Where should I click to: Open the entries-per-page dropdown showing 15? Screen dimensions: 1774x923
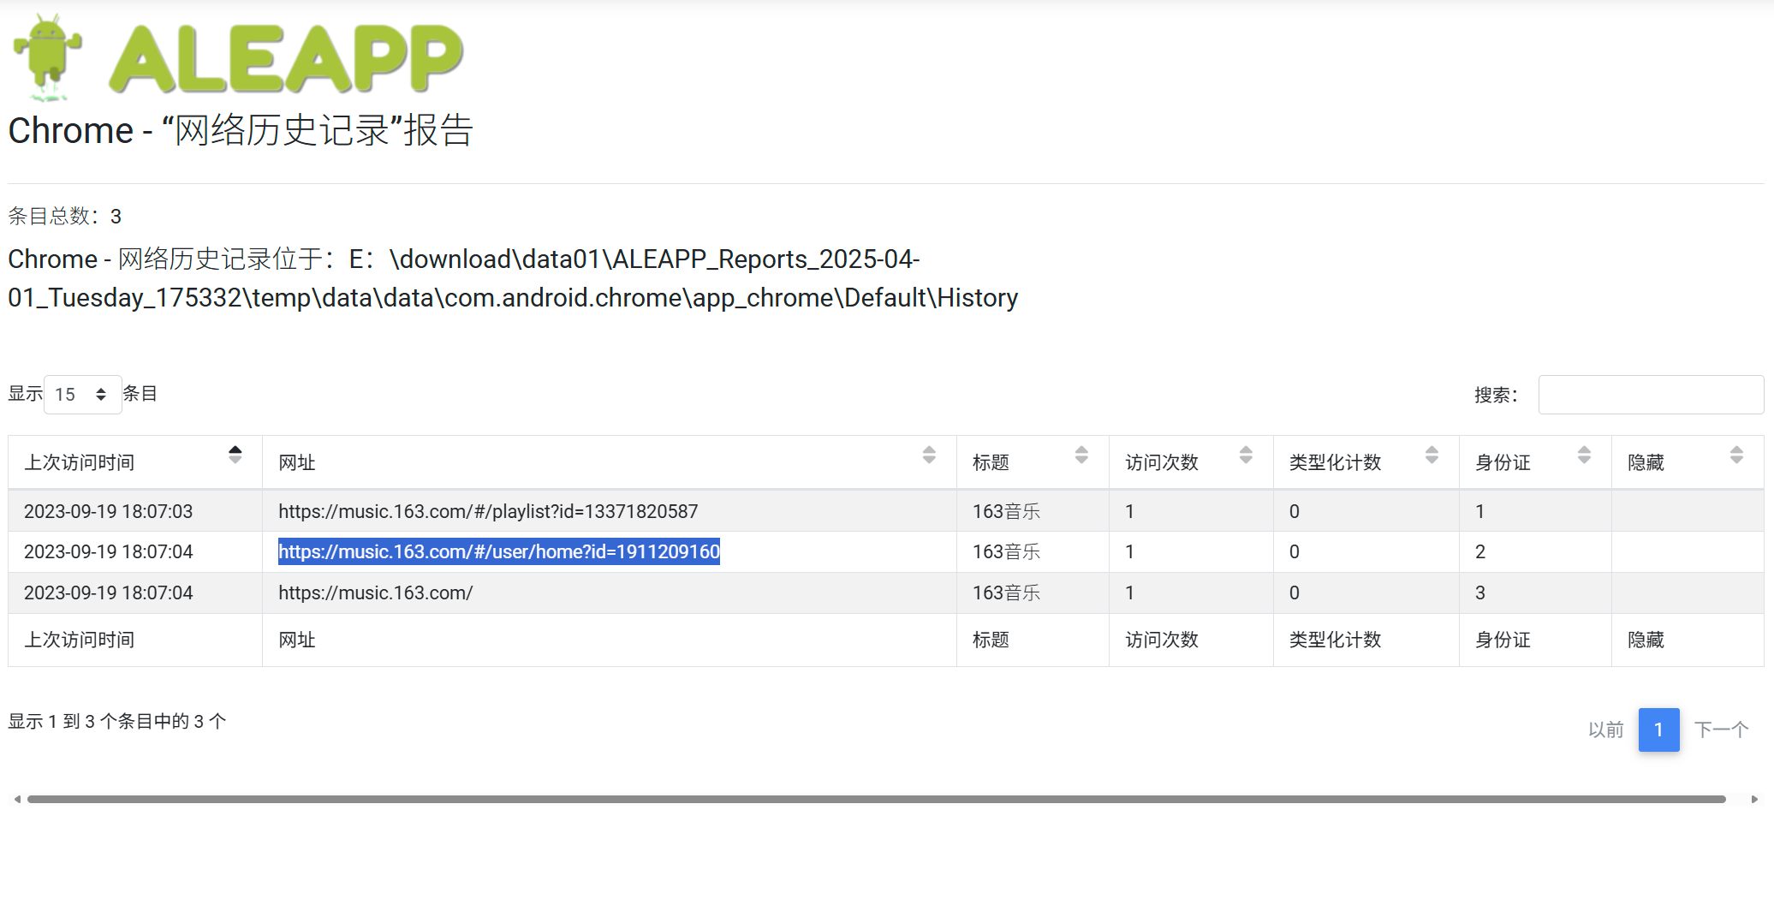[x=82, y=394]
